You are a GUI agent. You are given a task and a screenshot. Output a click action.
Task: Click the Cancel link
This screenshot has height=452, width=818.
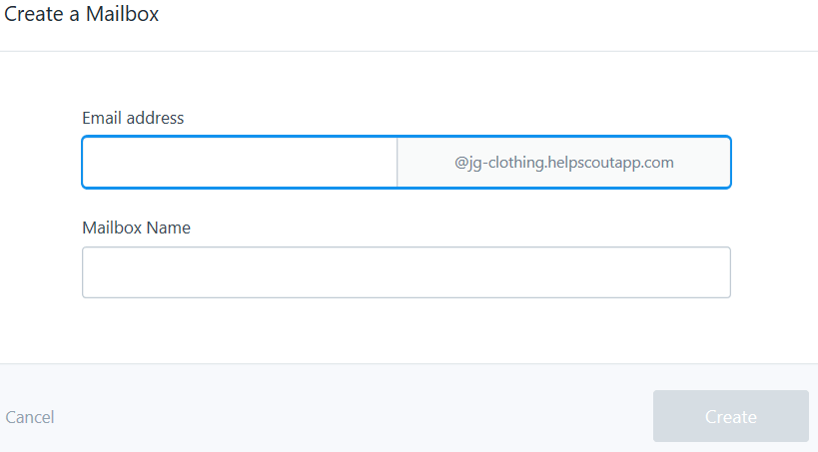(x=30, y=417)
